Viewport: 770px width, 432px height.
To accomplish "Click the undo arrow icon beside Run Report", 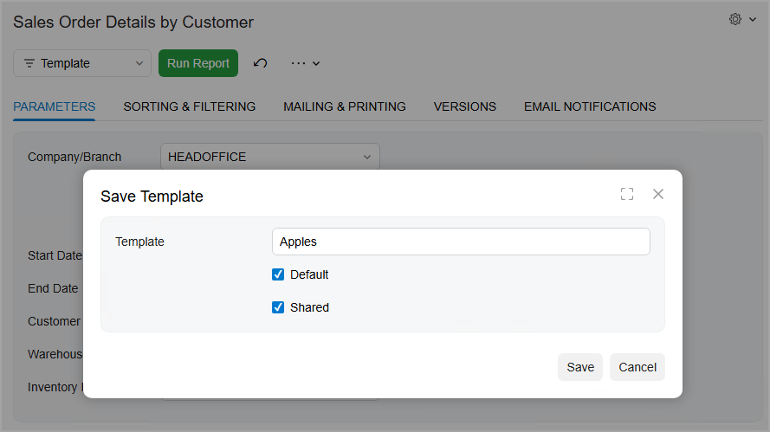I will click(x=260, y=63).
